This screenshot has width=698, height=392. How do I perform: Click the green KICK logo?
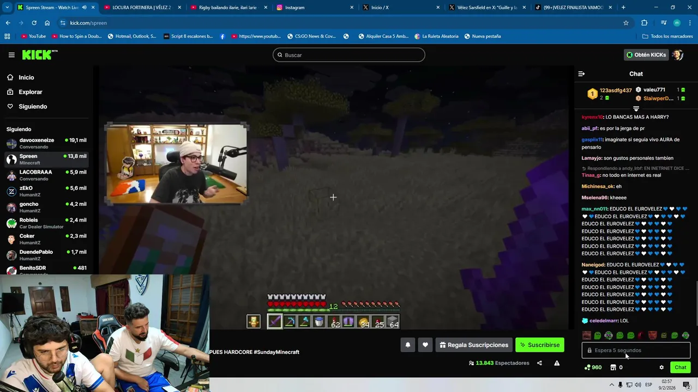(39, 54)
